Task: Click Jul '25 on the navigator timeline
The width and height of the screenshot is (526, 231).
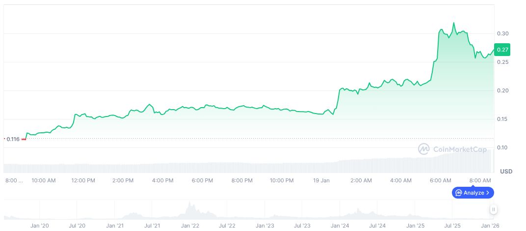Action: [x=452, y=226]
